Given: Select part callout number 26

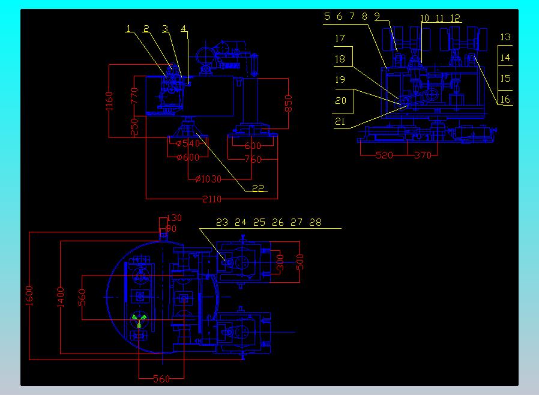Looking at the screenshot, I should click(x=278, y=222).
